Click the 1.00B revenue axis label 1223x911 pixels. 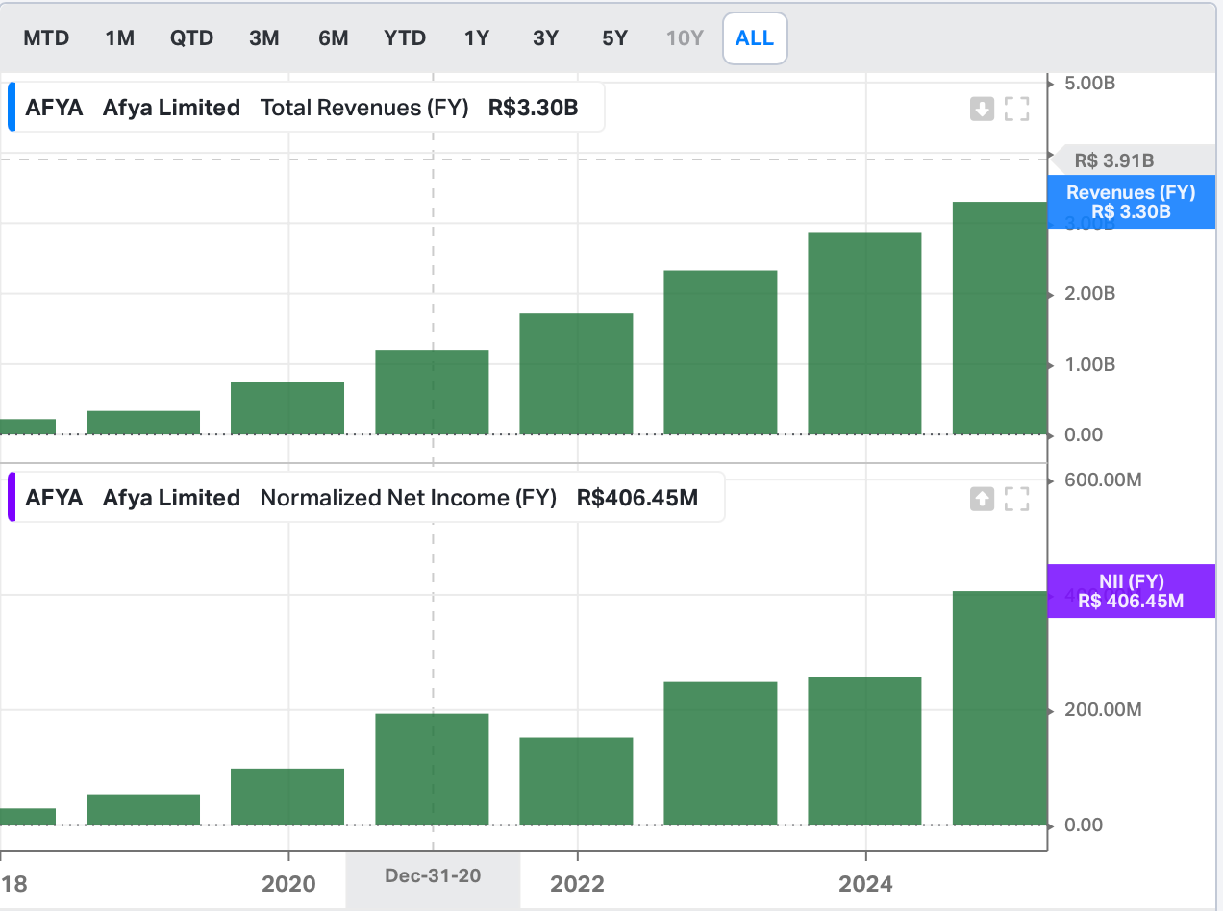tap(1089, 365)
